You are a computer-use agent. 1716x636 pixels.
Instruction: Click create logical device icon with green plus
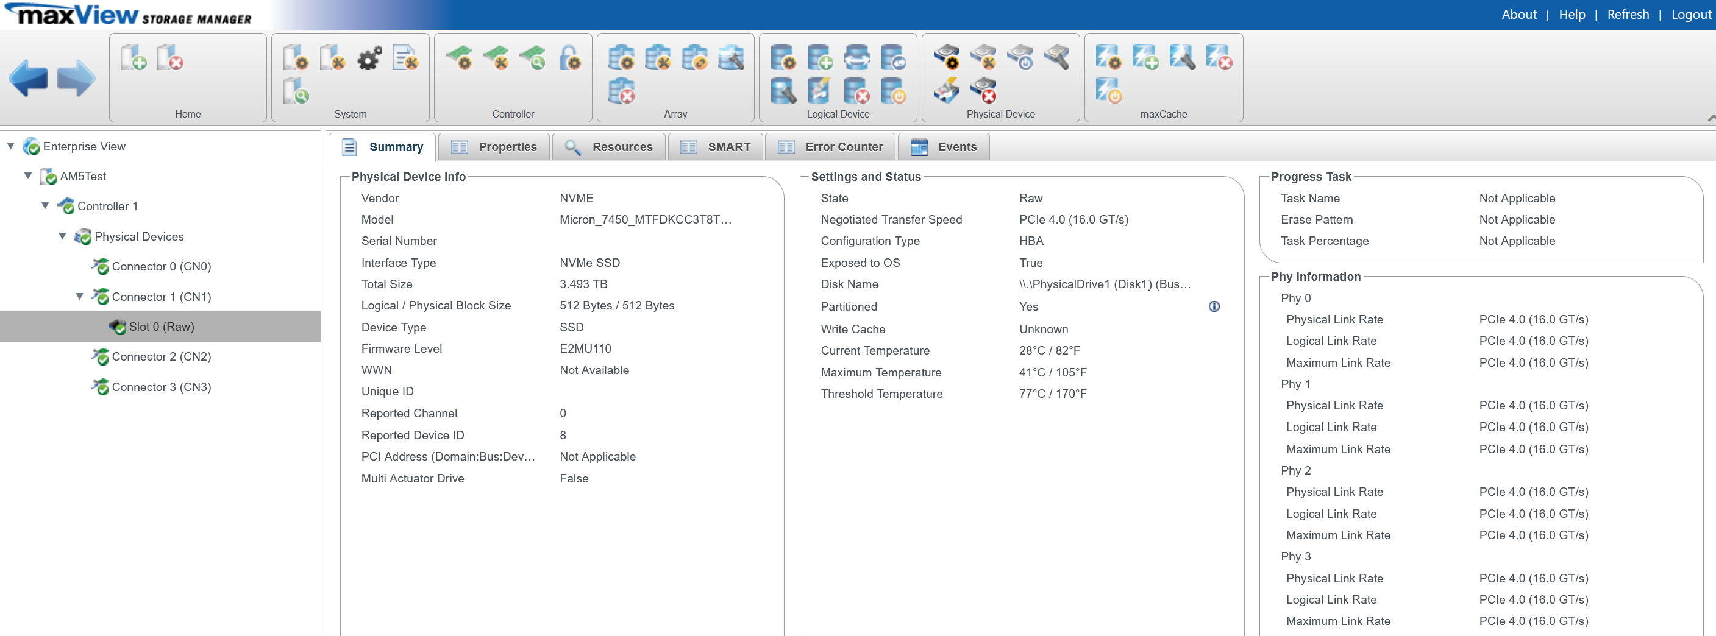819,58
